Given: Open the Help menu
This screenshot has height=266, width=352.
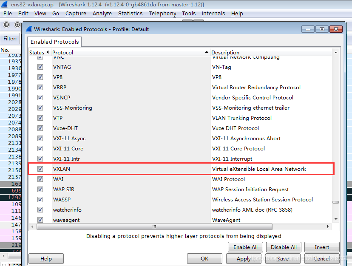Looking at the screenshot, I should coord(237,14).
